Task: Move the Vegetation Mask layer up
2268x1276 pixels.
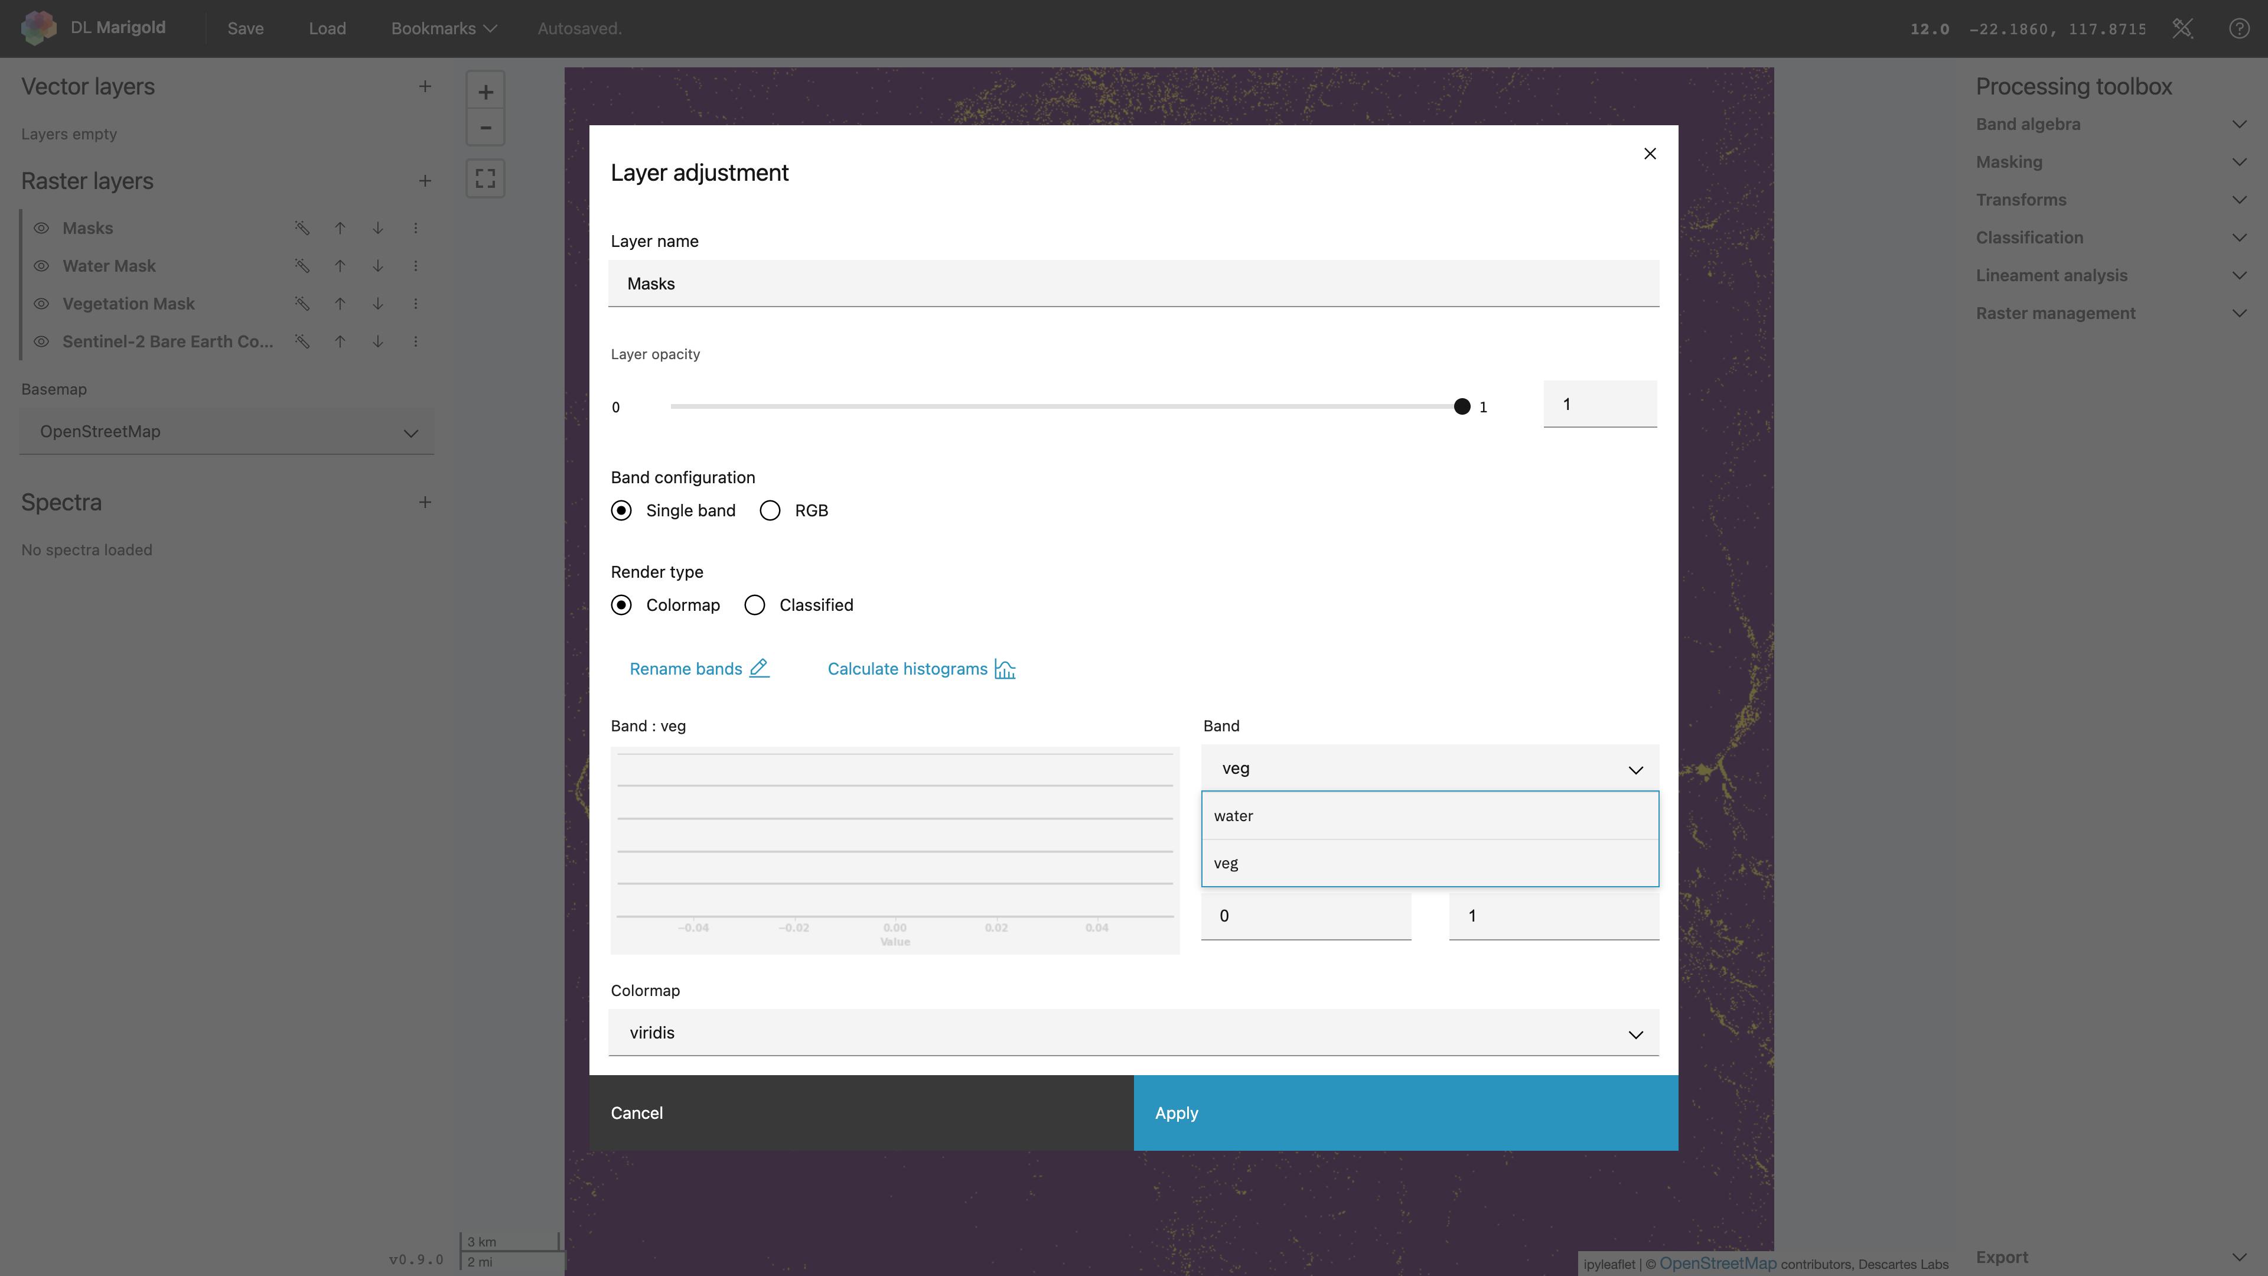Action: point(340,304)
